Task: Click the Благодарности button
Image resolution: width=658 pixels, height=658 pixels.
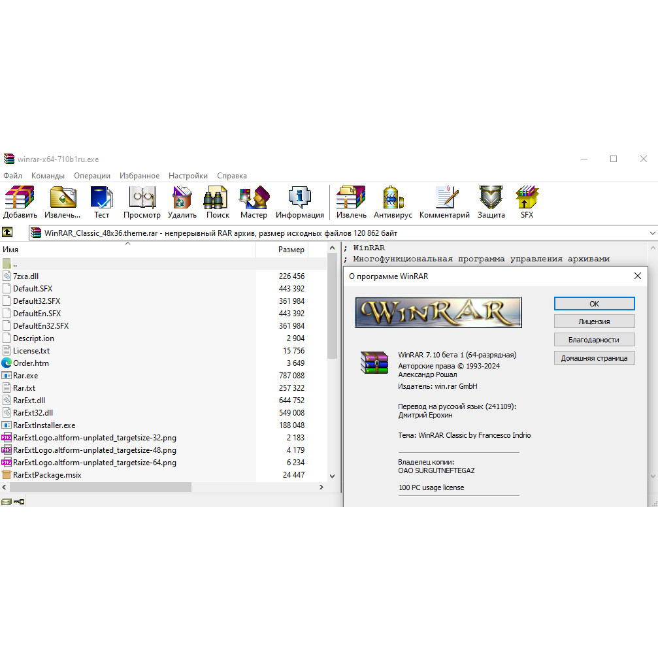Action: [x=594, y=340]
